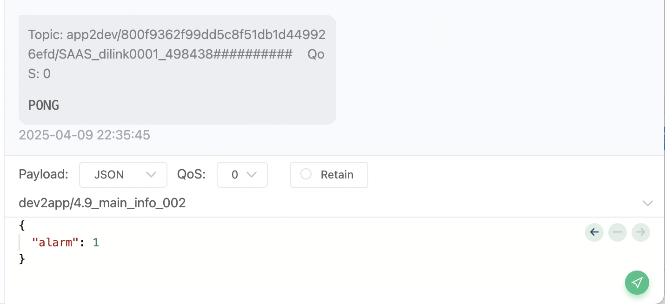Click the timestamp 2025-04-09 22:35:45
Viewport: 665px width, 304px height.
pyautogui.click(x=84, y=135)
